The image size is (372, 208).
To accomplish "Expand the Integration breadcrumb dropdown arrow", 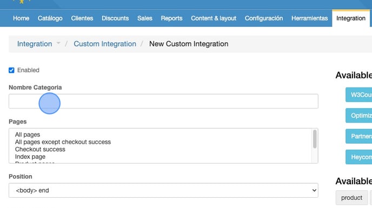I will [x=58, y=43].
